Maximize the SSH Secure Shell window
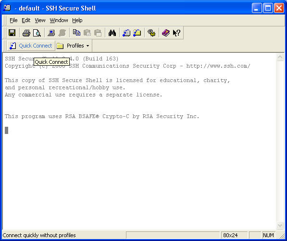 click(268, 8)
